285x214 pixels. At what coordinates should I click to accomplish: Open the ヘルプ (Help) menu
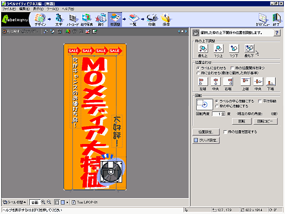tap(68, 9)
